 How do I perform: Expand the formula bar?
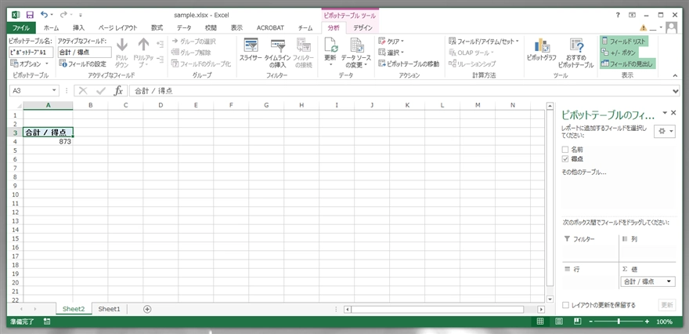click(x=676, y=91)
